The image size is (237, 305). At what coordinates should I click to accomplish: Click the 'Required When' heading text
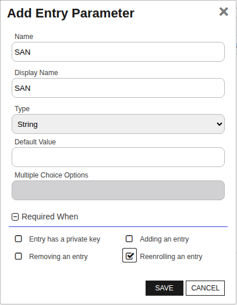pyautogui.click(x=50, y=217)
